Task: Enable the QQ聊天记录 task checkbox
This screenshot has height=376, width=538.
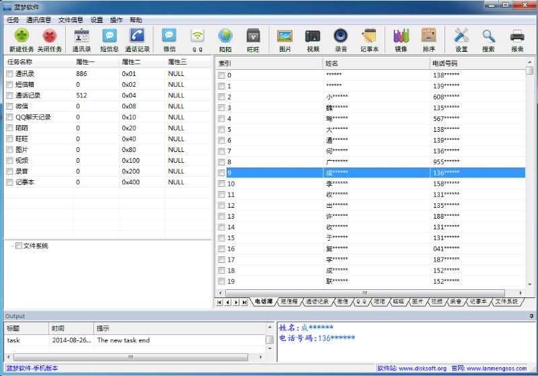Action: click(9, 117)
